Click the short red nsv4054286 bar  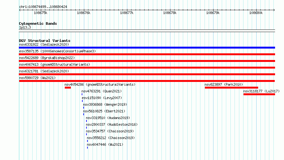click(x=68, y=88)
